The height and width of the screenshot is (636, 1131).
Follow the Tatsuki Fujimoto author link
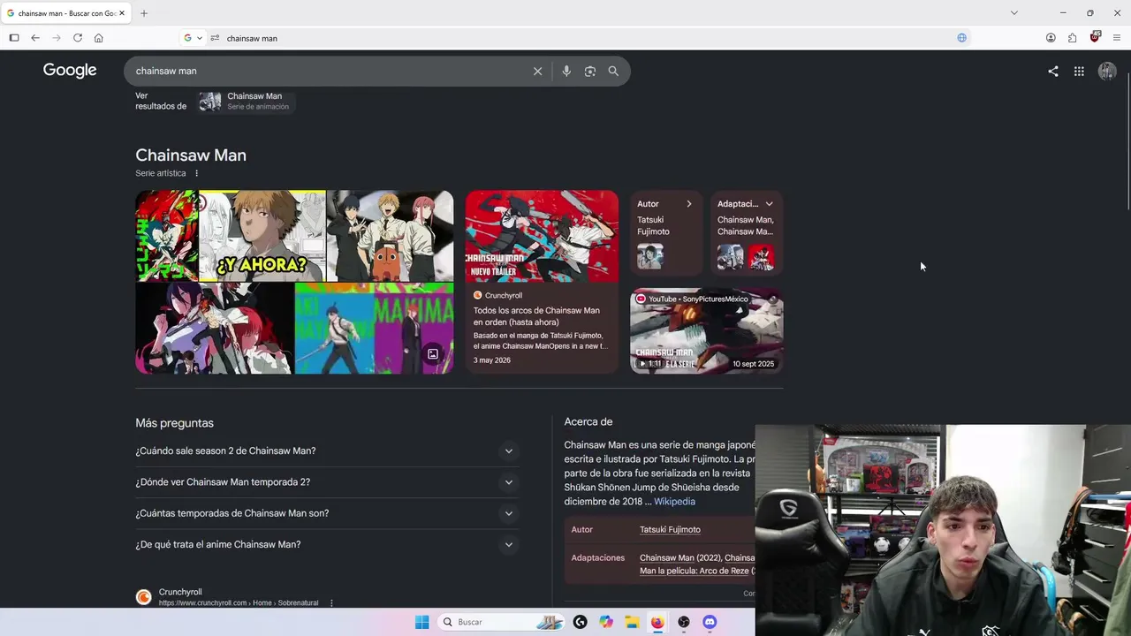point(670,530)
